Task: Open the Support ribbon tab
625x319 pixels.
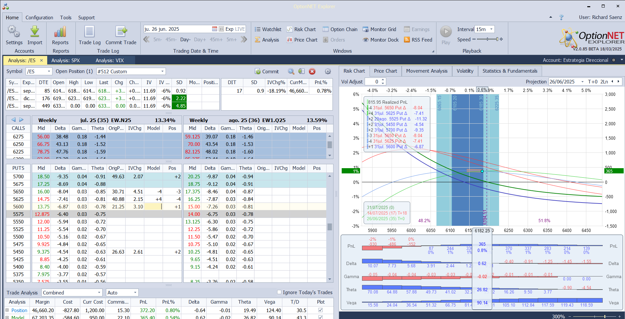Action: coord(87,17)
